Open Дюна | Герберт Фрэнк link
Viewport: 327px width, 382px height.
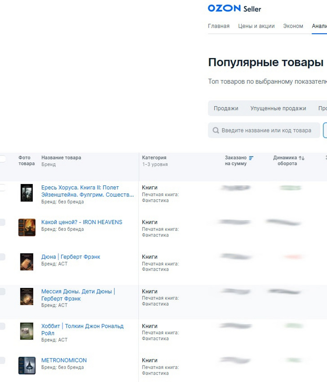[71, 257]
